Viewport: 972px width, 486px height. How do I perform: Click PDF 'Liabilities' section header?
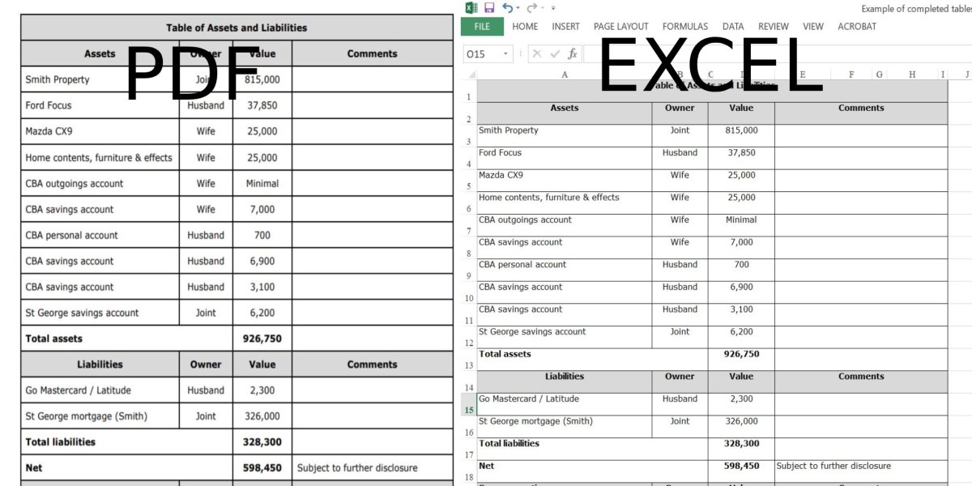click(x=100, y=364)
